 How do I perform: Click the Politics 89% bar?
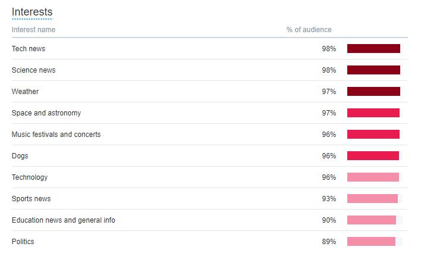point(371,242)
